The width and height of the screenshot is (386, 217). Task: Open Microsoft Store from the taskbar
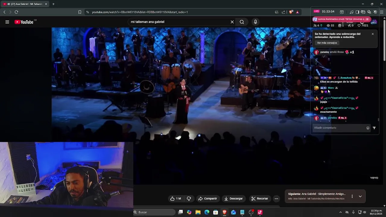click(x=216, y=212)
